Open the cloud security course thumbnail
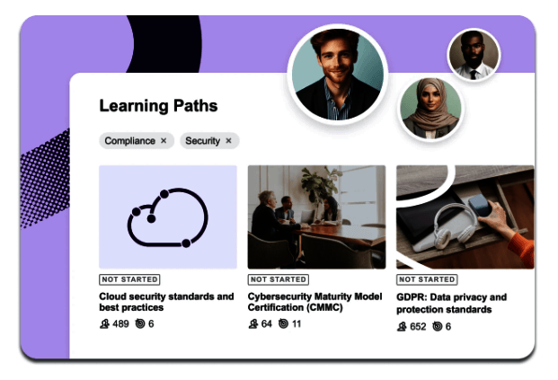Image resolution: width=558 pixels, height=380 pixels. [x=168, y=217]
